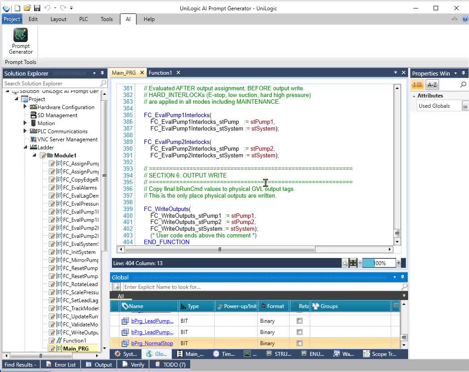
Task: Click the 100% zoom slider bar
Action: click(x=379, y=263)
